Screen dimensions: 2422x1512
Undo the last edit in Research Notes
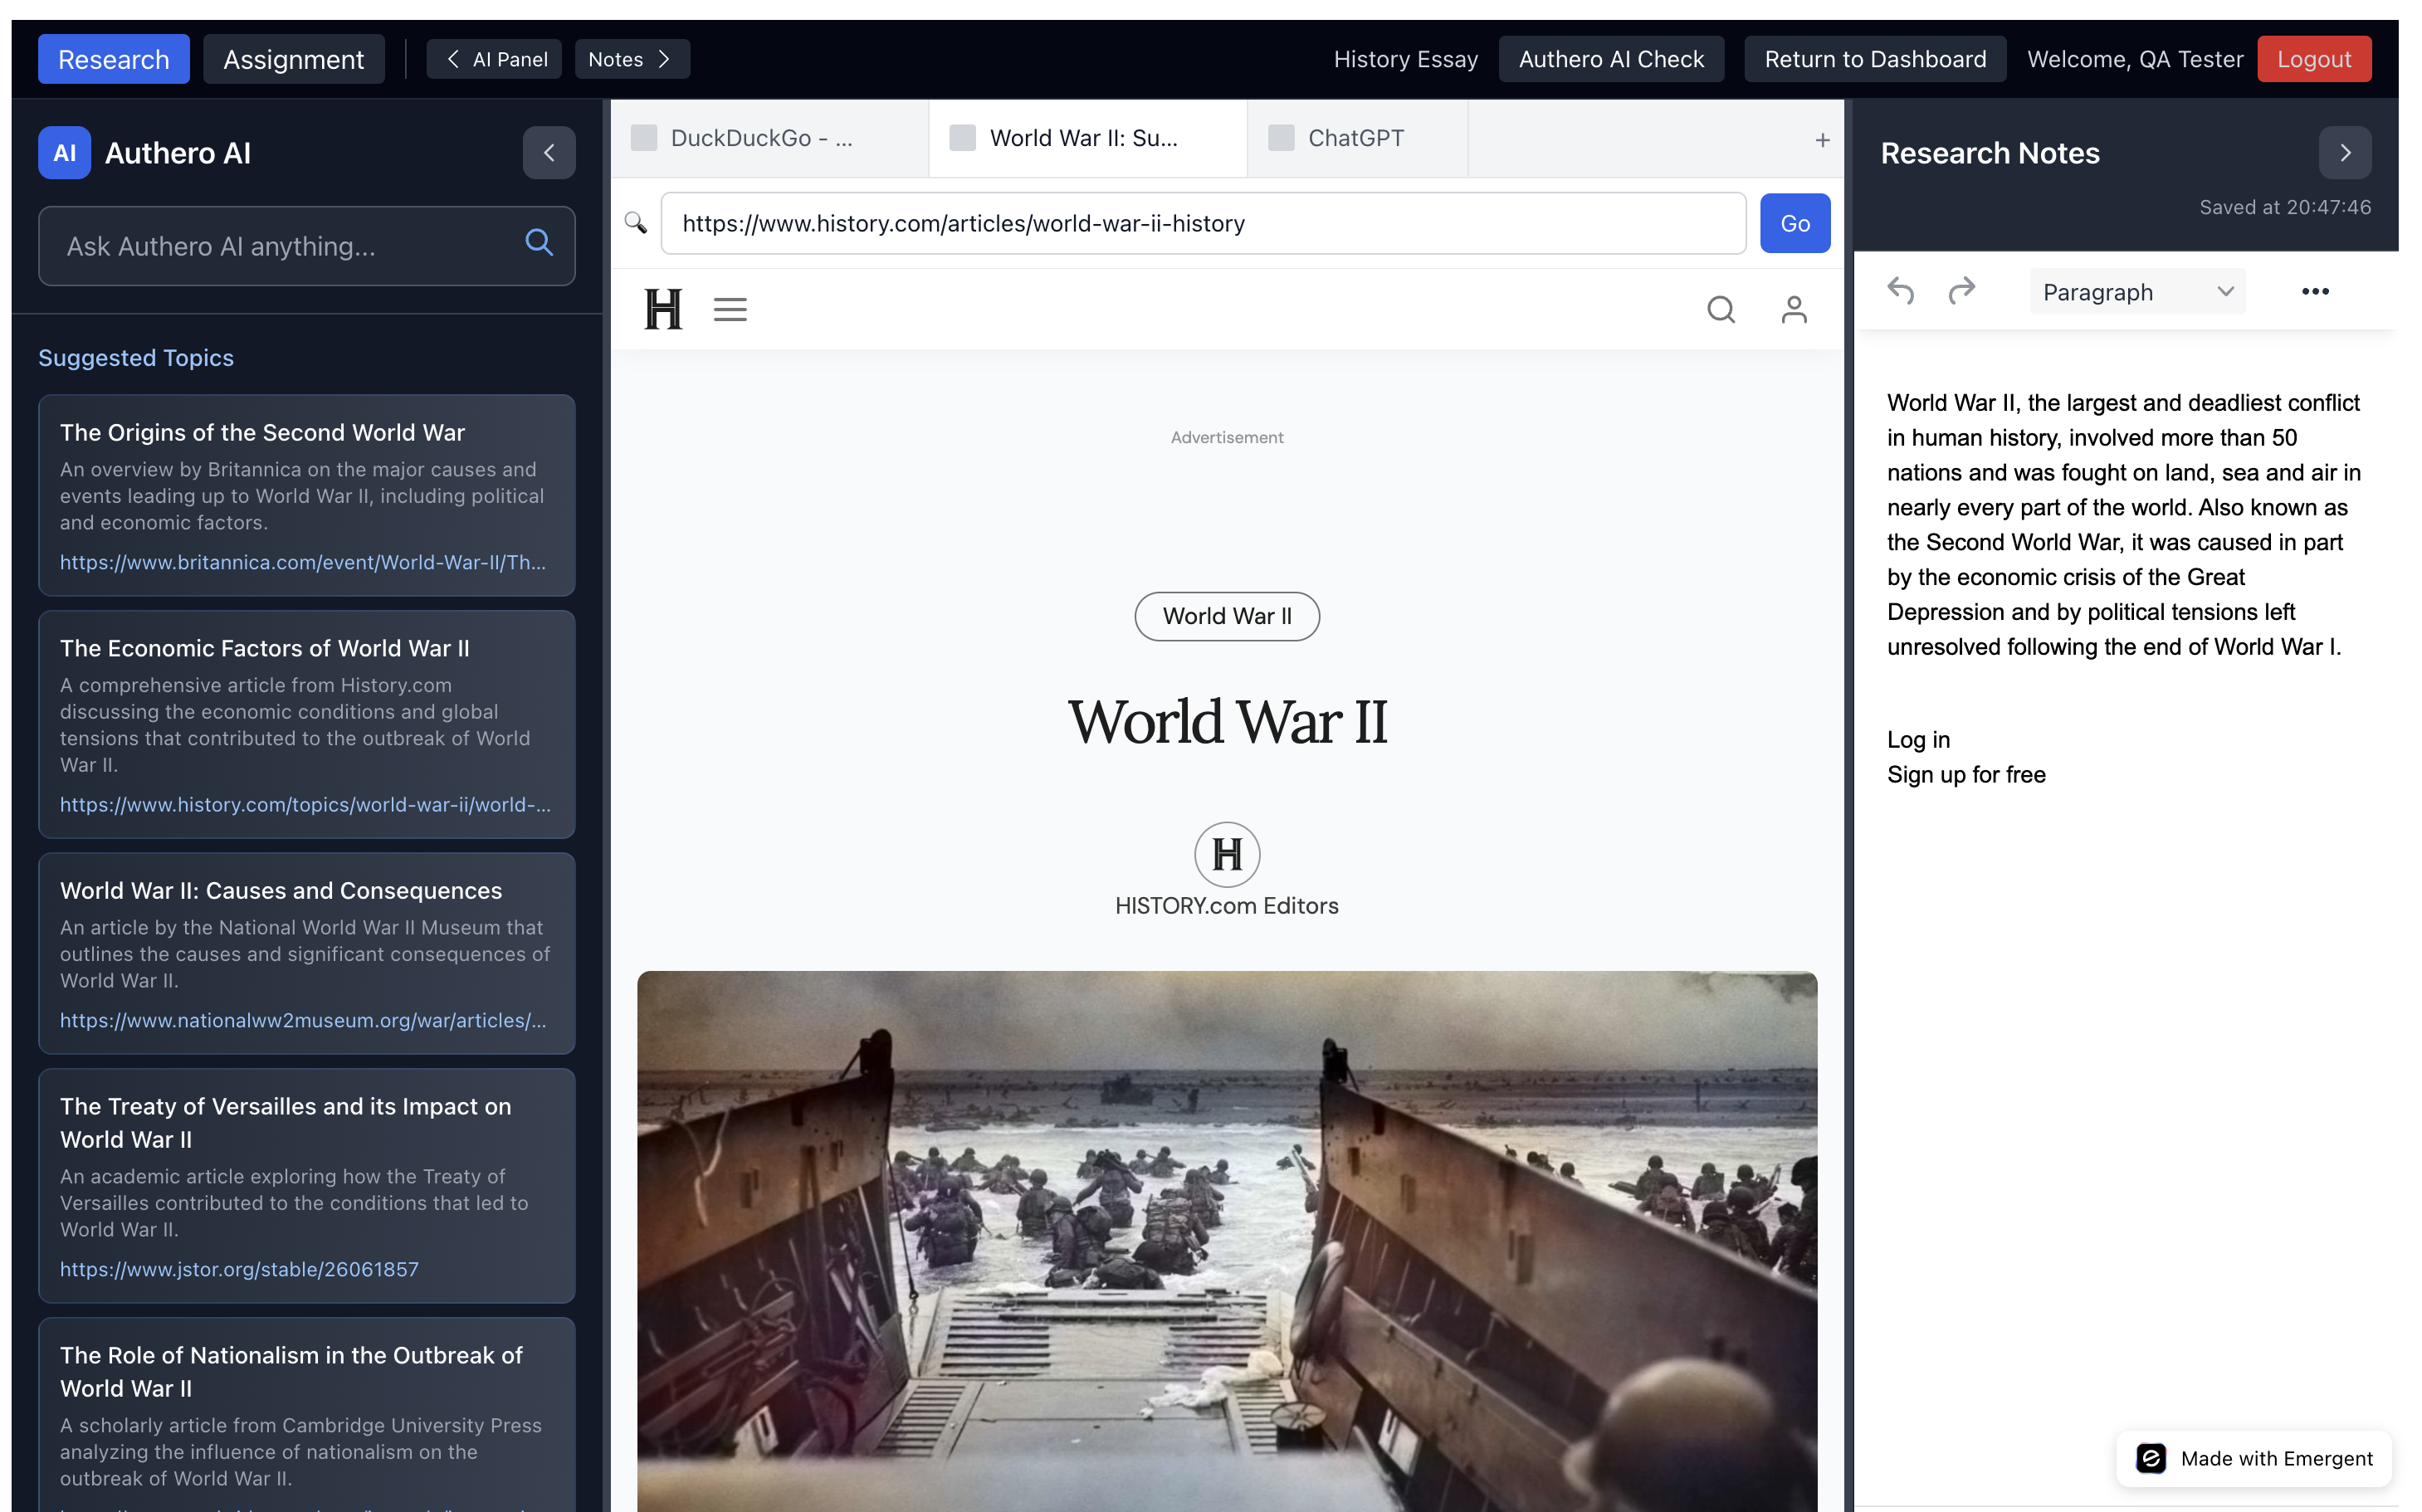(x=1901, y=291)
